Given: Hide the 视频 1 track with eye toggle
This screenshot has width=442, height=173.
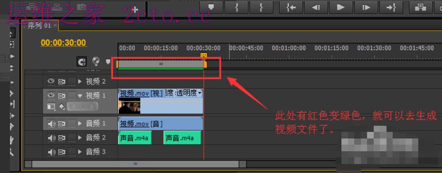Looking at the screenshot, I should [x=51, y=95].
